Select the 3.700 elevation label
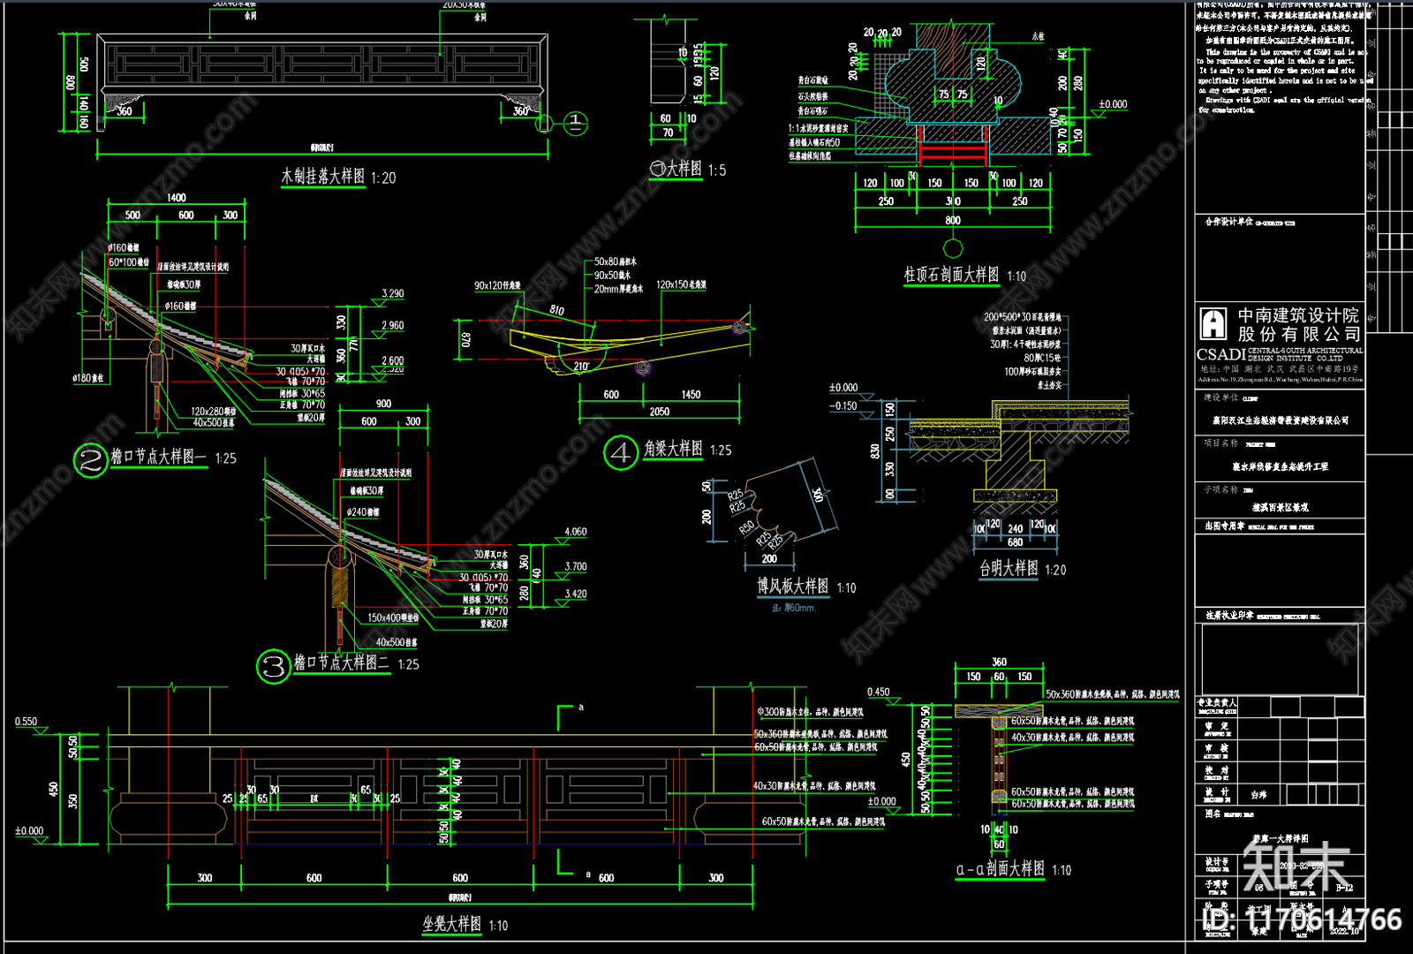 point(576,567)
